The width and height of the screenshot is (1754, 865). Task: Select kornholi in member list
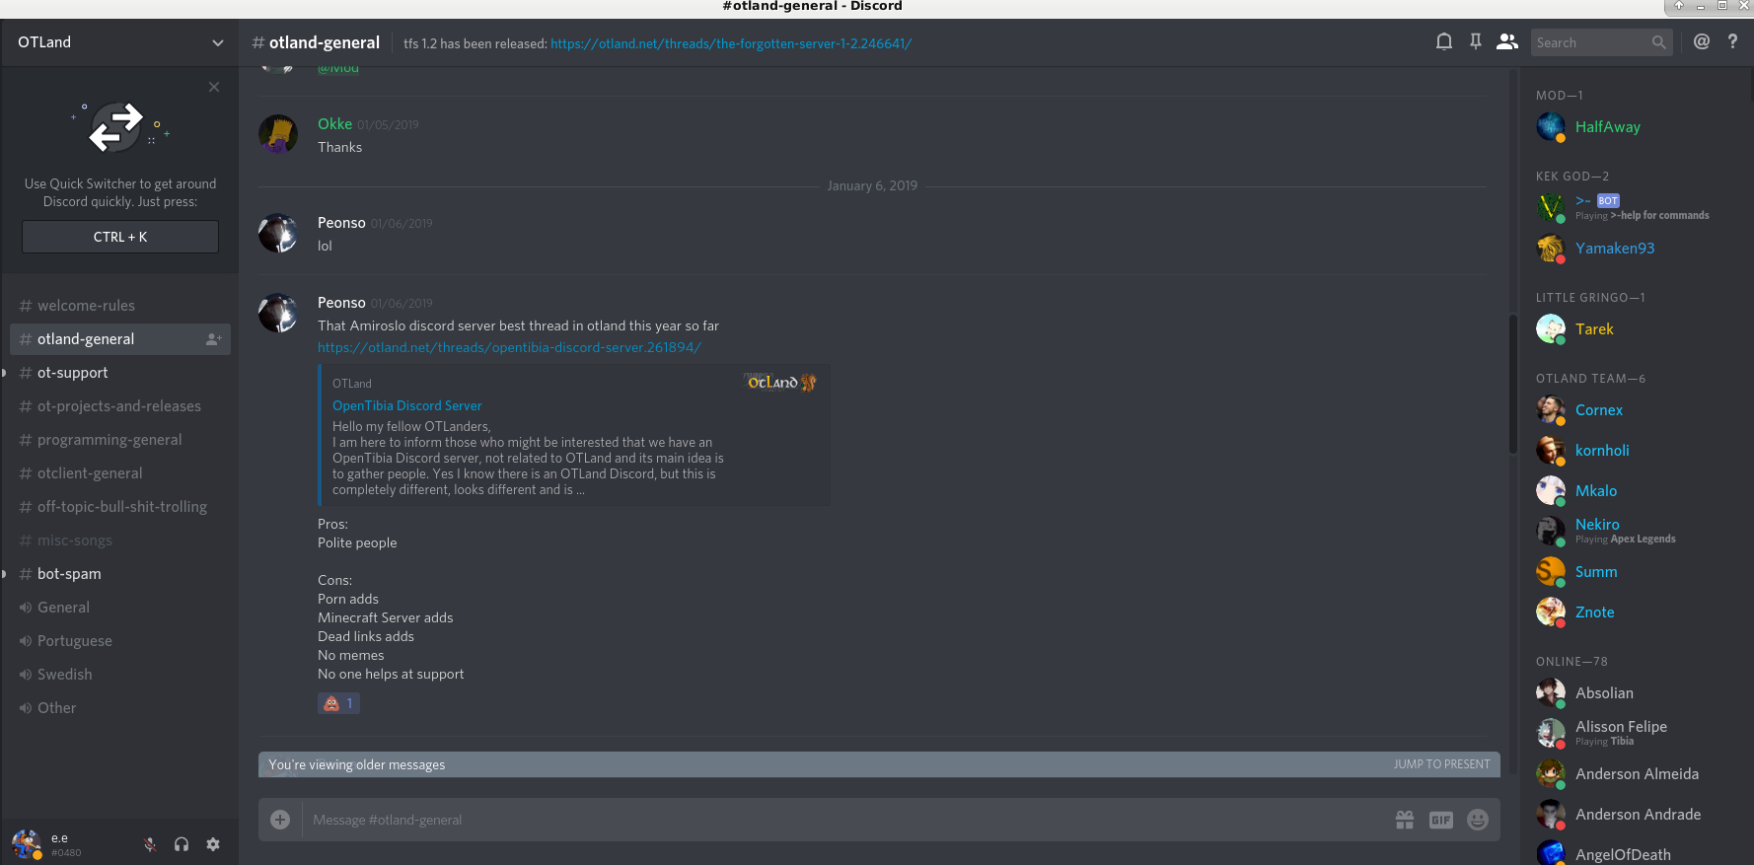pos(1636,451)
